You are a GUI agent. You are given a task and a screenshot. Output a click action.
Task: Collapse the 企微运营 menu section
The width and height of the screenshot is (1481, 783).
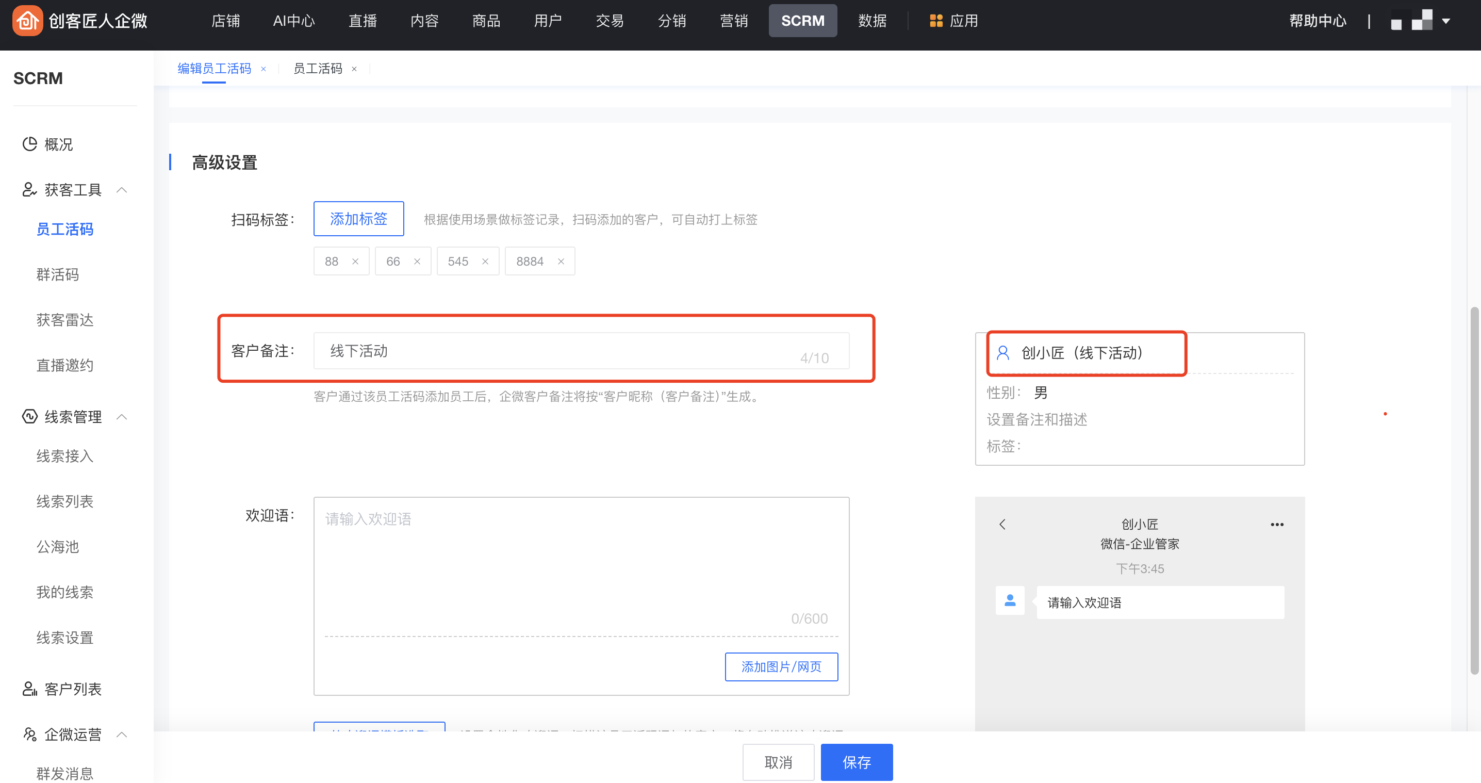tap(122, 735)
